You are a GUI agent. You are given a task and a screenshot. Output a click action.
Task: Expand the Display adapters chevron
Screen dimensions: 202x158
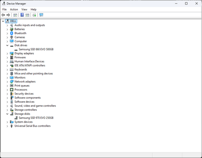point(7,54)
